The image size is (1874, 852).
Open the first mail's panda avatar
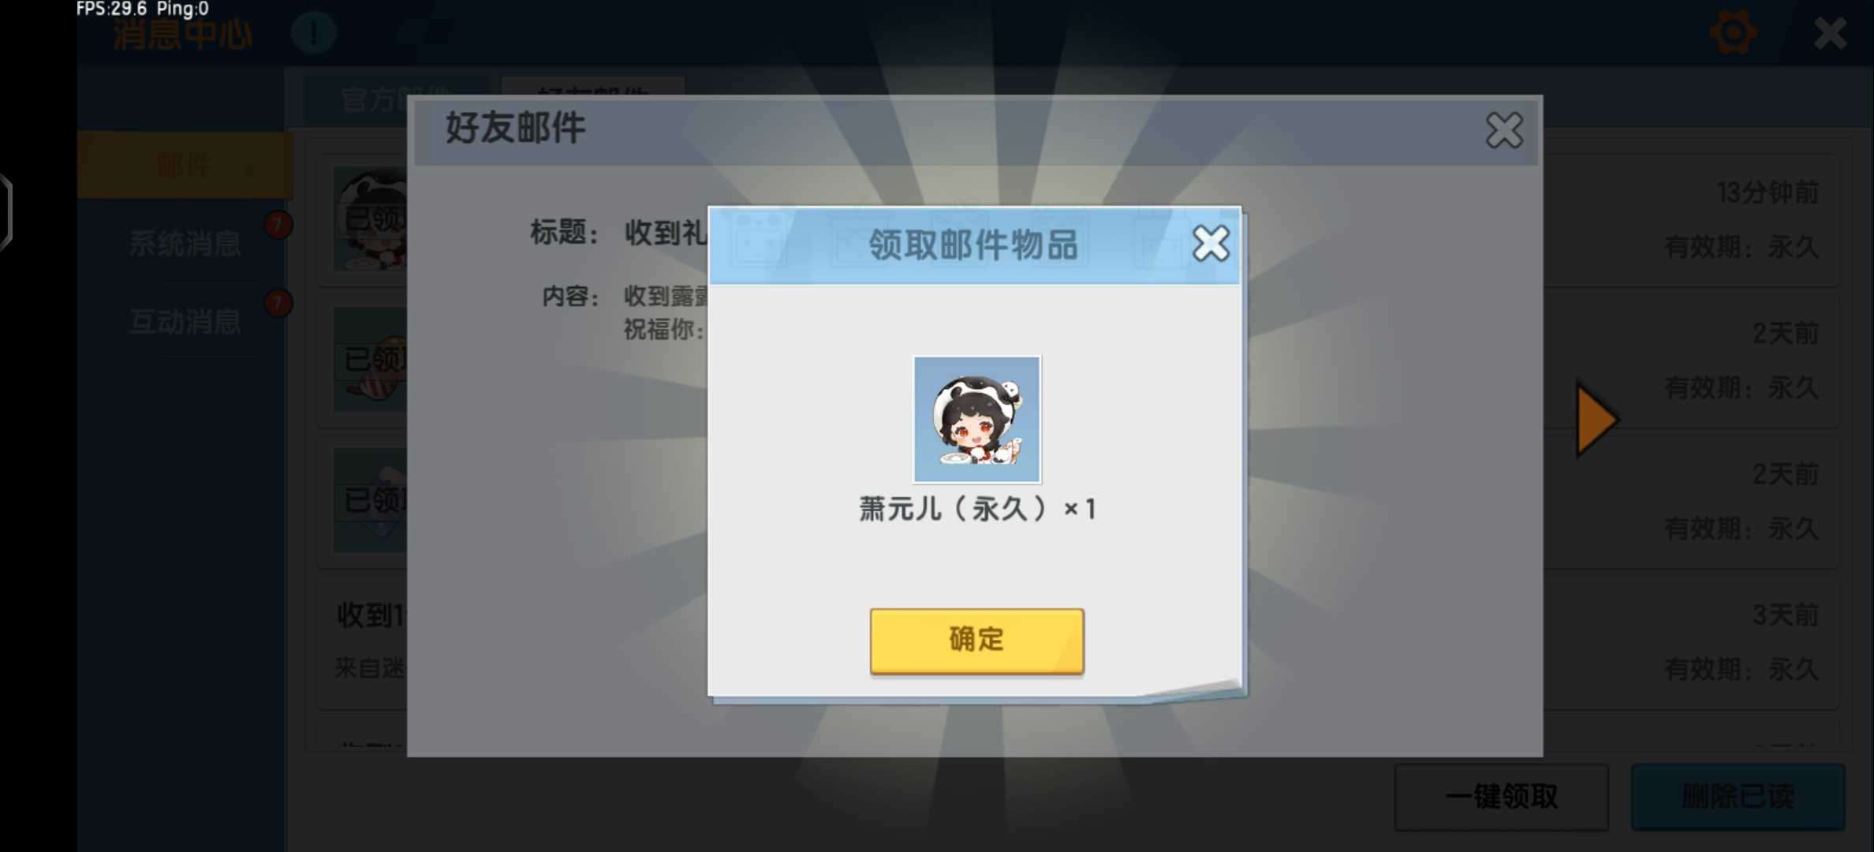point(370,219)
